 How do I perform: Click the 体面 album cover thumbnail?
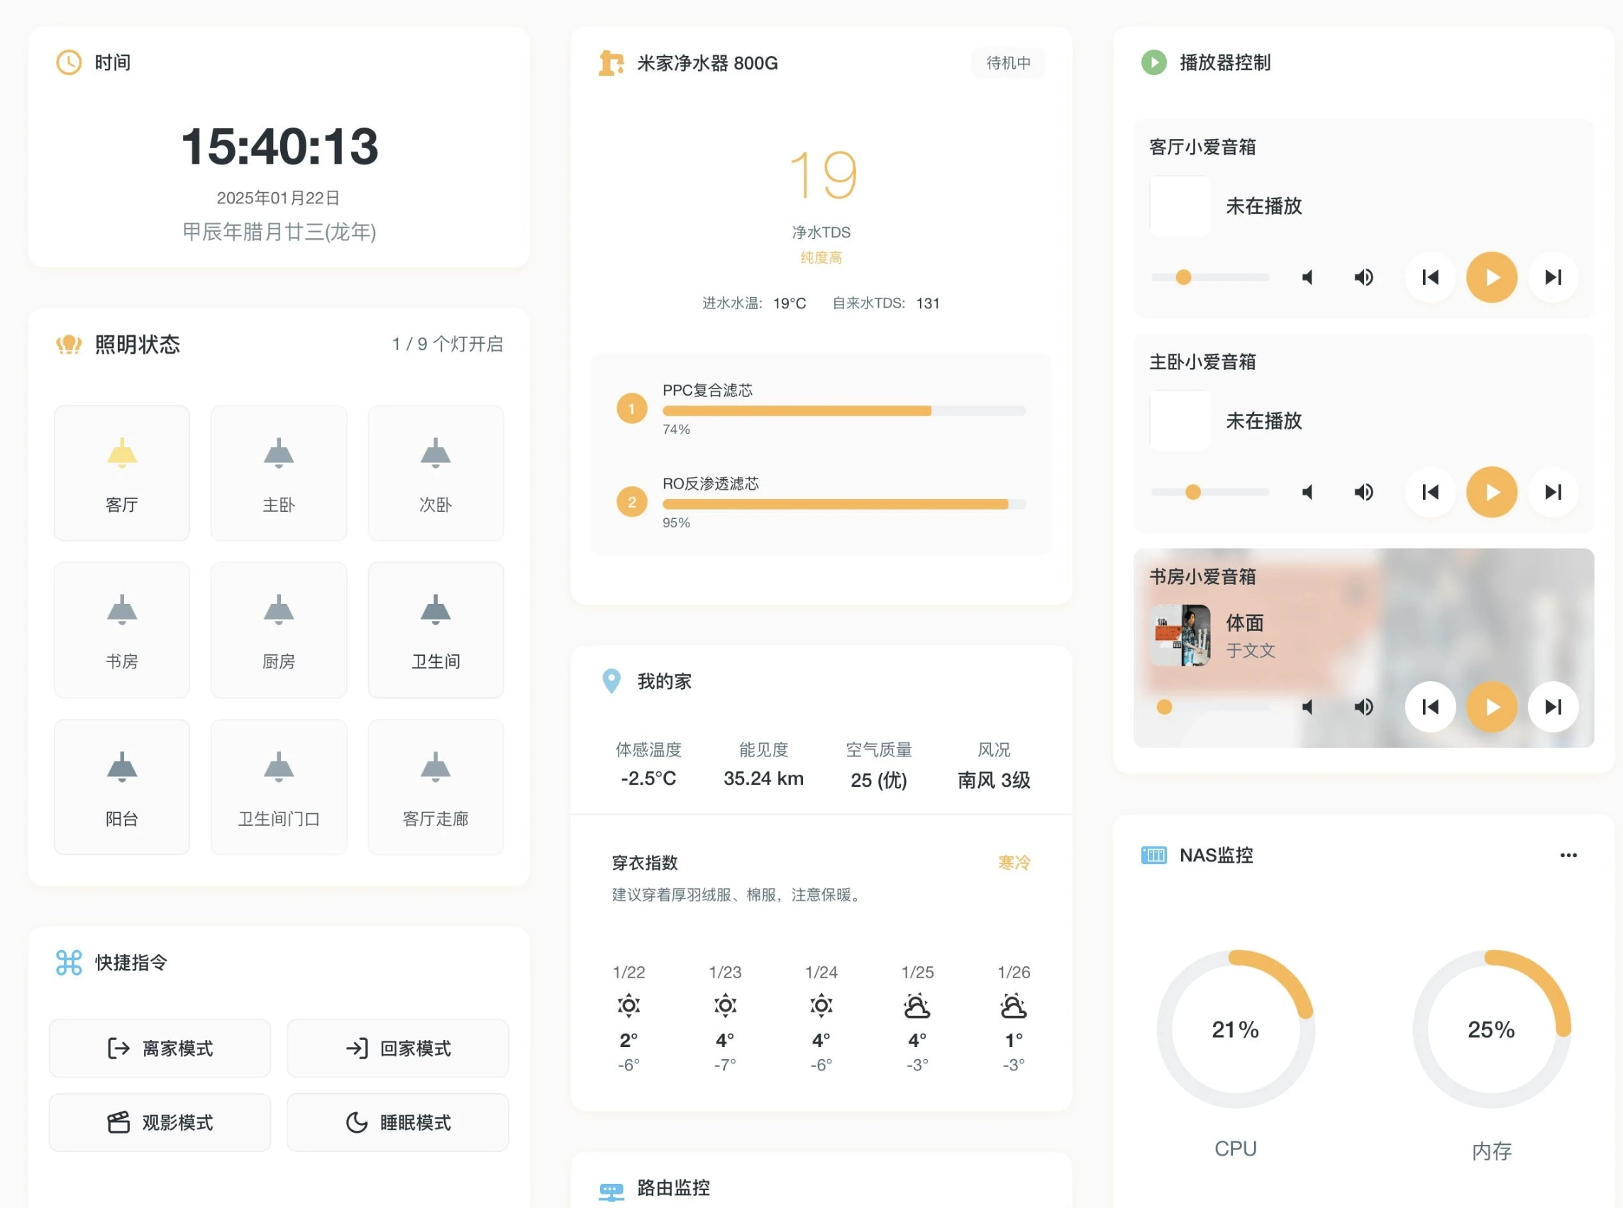click(1180, 634)
